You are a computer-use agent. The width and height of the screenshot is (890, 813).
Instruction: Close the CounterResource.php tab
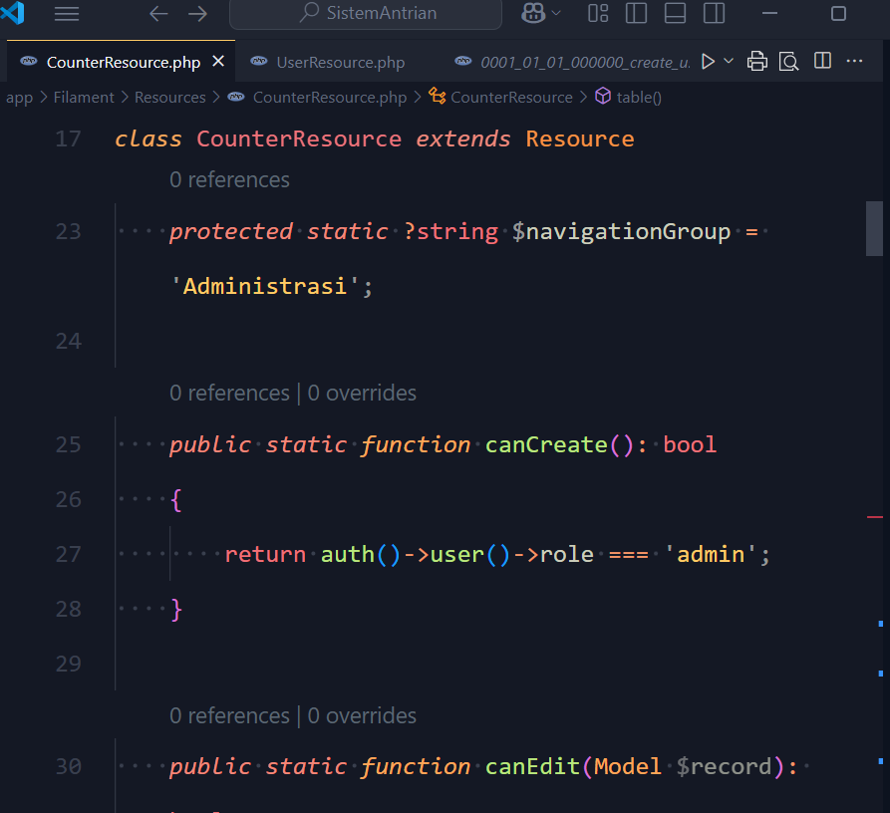pos(218,62)
